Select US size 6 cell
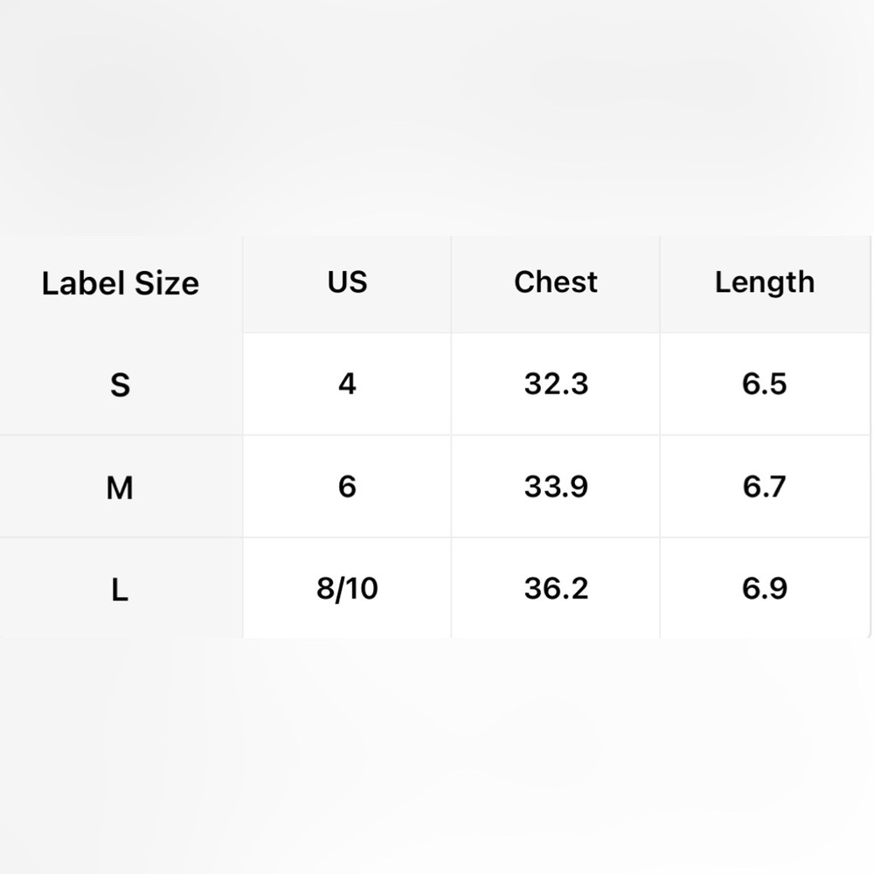This screenshot has width=874, height=874. click(x=347, y=487)
